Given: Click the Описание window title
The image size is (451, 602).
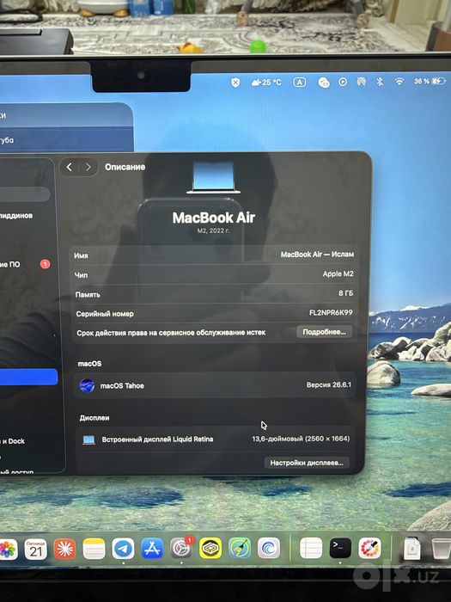Looking at the screenshot, I should [125, 167].
